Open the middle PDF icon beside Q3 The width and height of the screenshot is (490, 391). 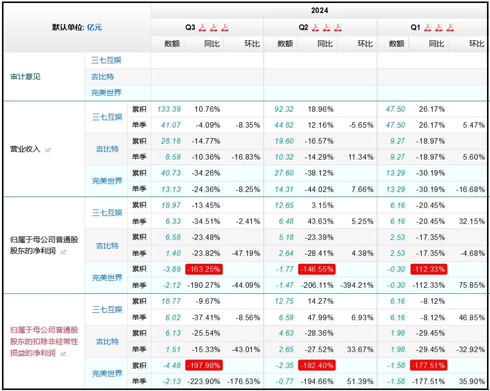pyautogui.click(x=213, y=27)
